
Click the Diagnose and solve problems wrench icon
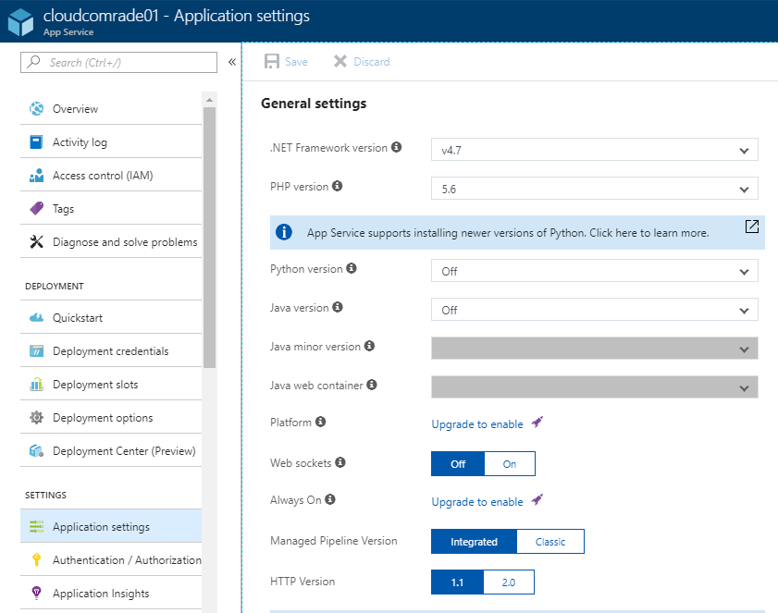pos(36,242)
